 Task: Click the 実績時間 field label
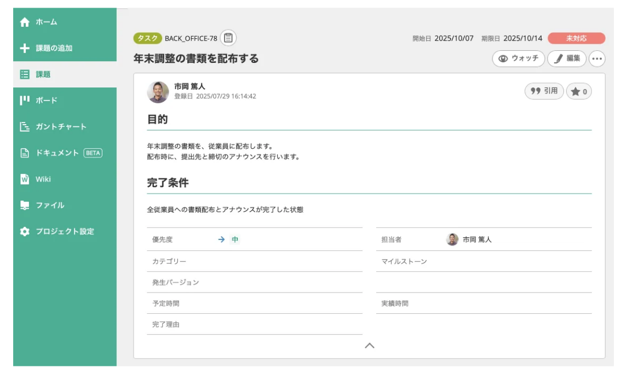coord(395,303)
